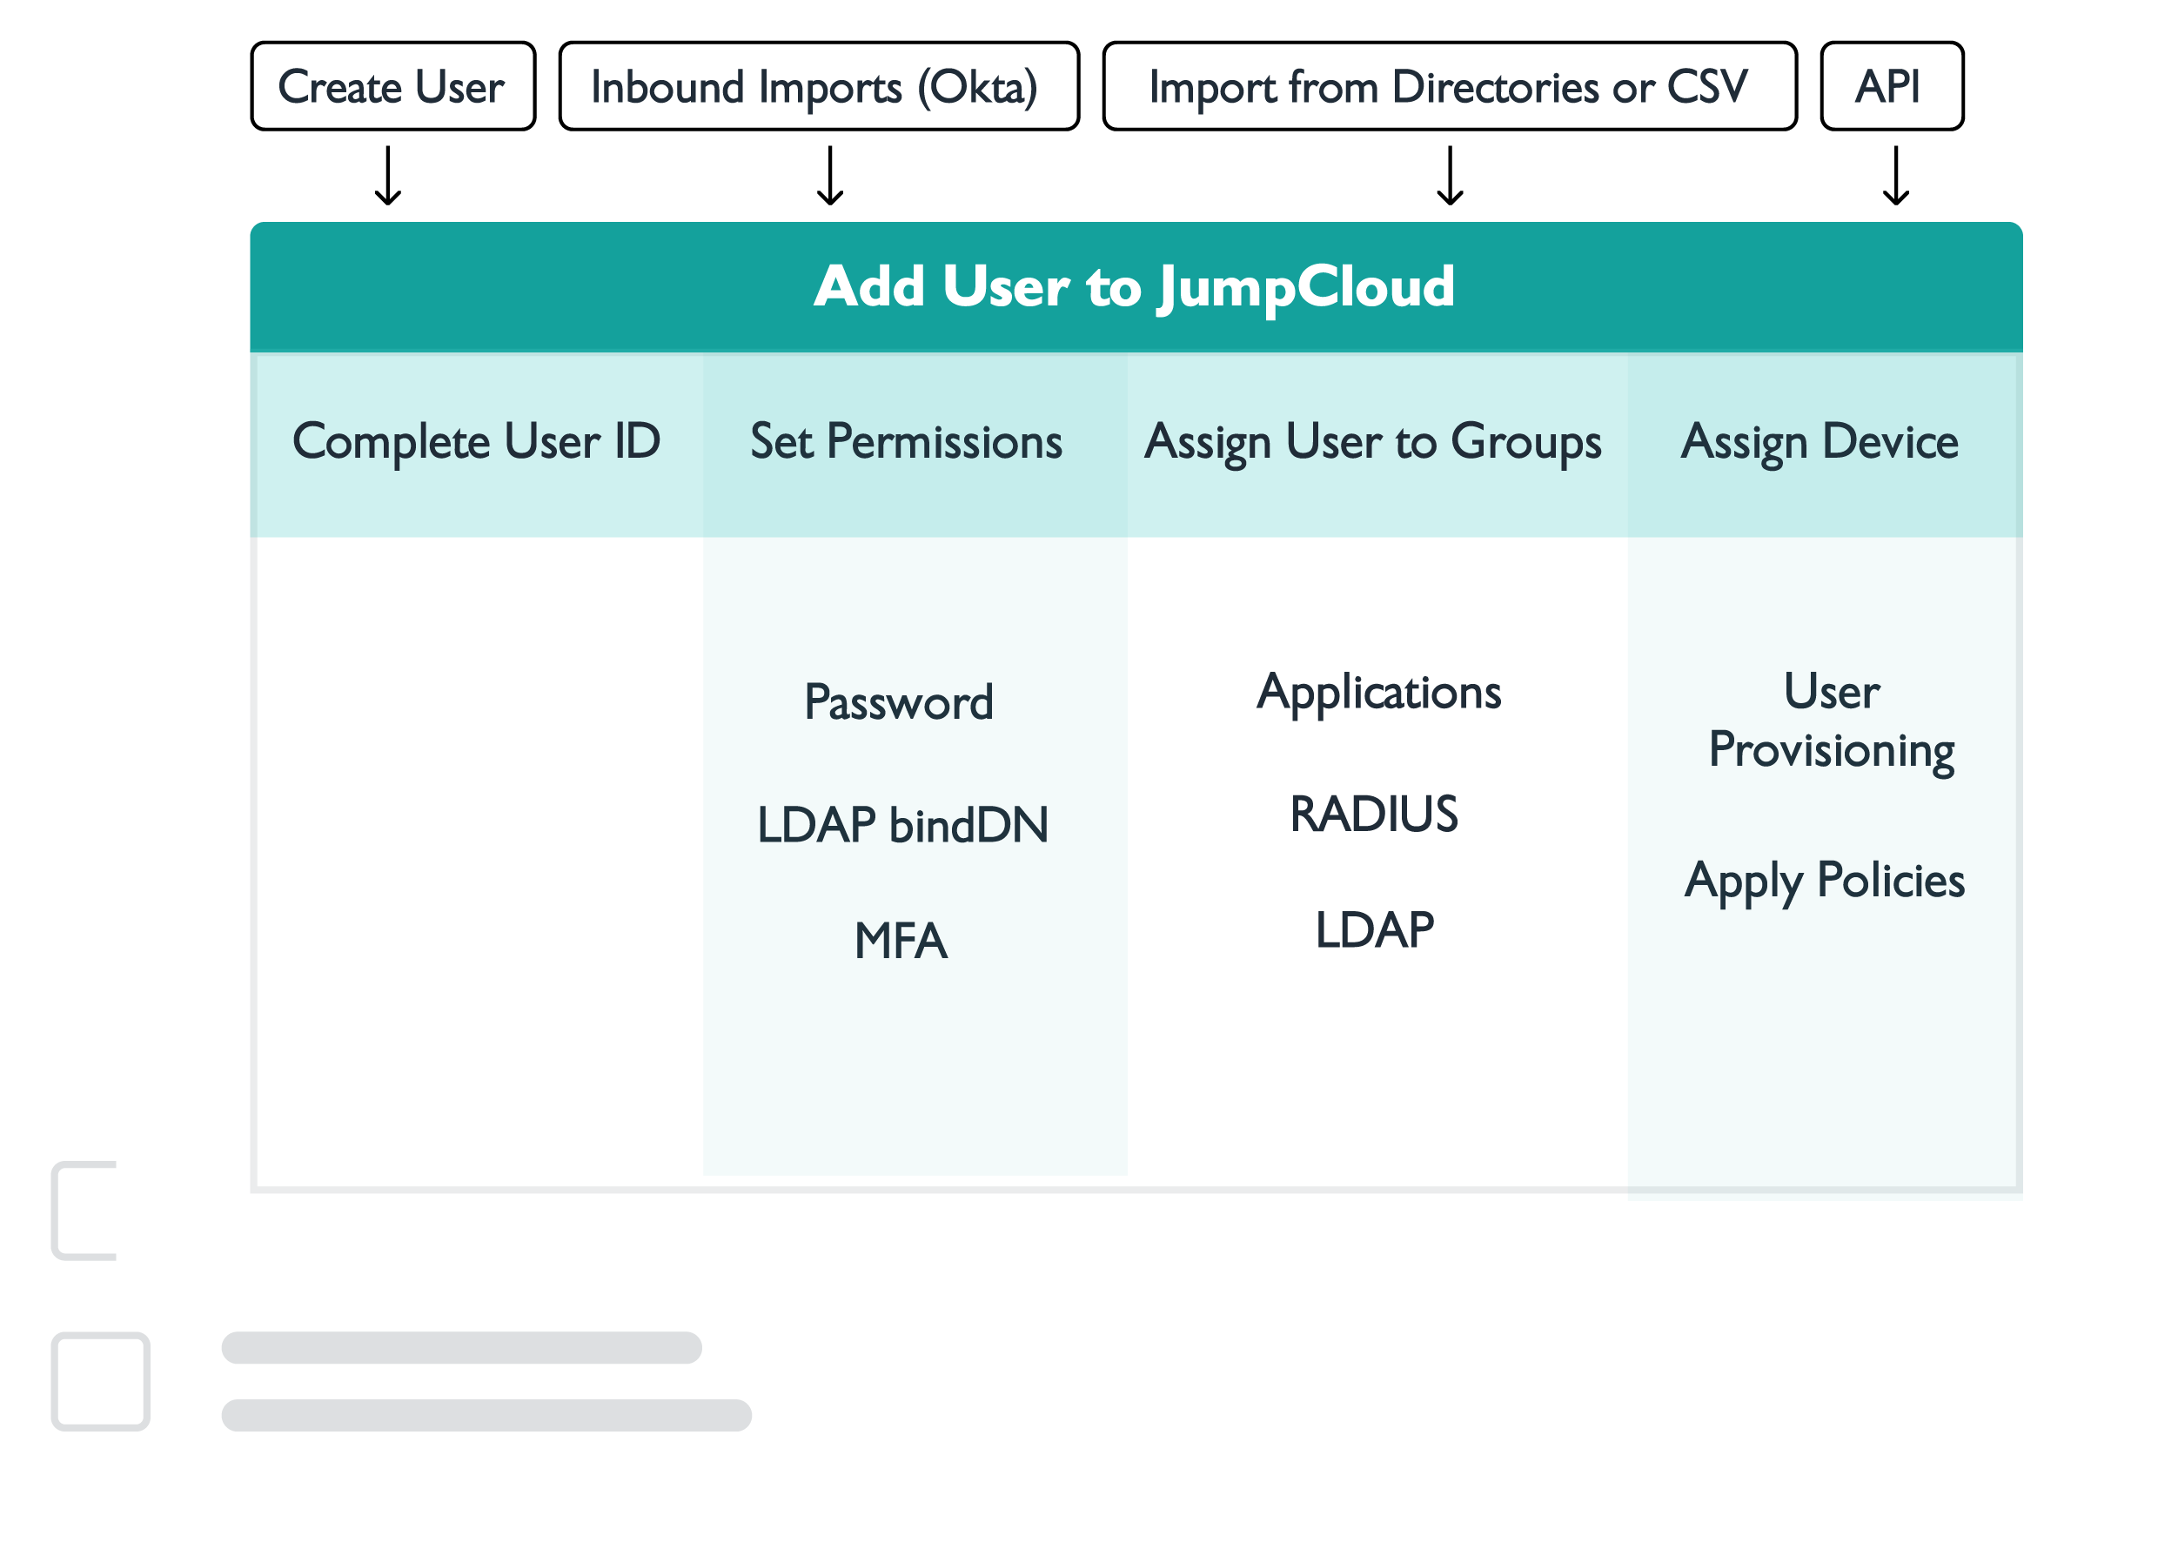Select the Assign Device column header
Viewport: 2158px width, 1549px height.
pos(1820,442)
